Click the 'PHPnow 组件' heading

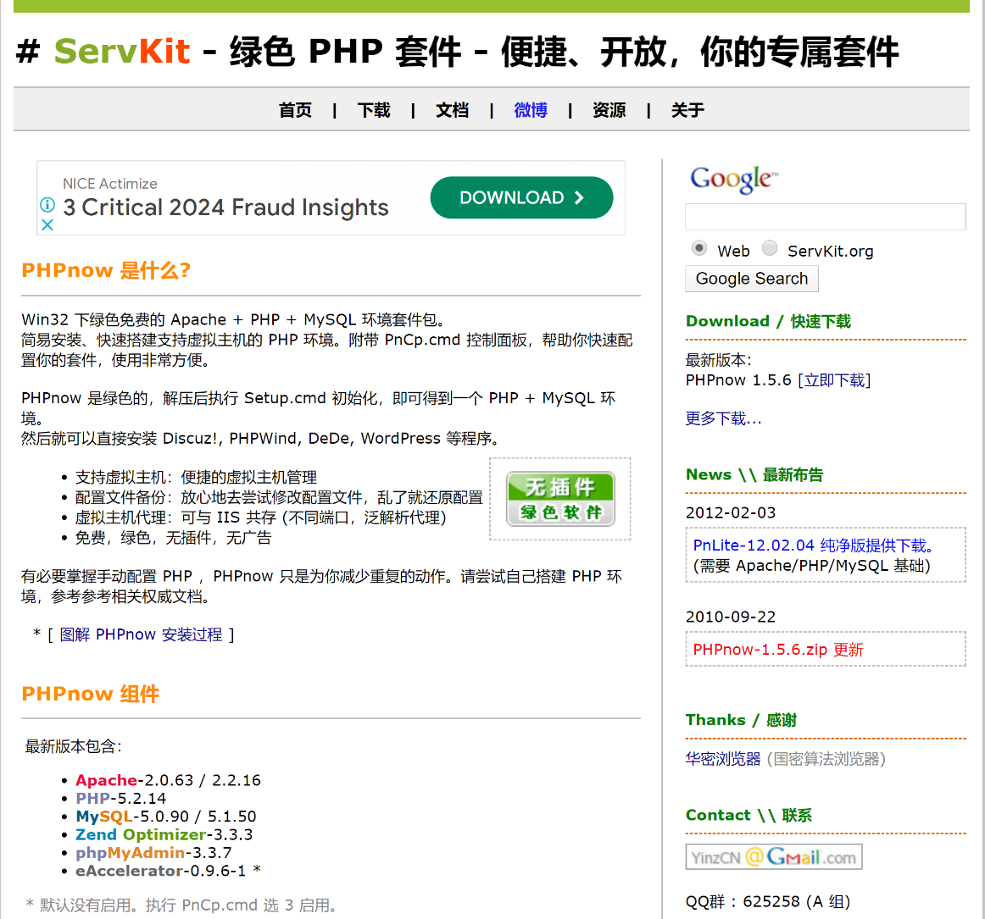[x=91, y=695]
